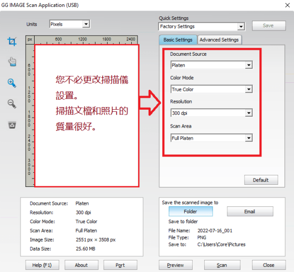Click the scan preview area

tap(87, 116)
